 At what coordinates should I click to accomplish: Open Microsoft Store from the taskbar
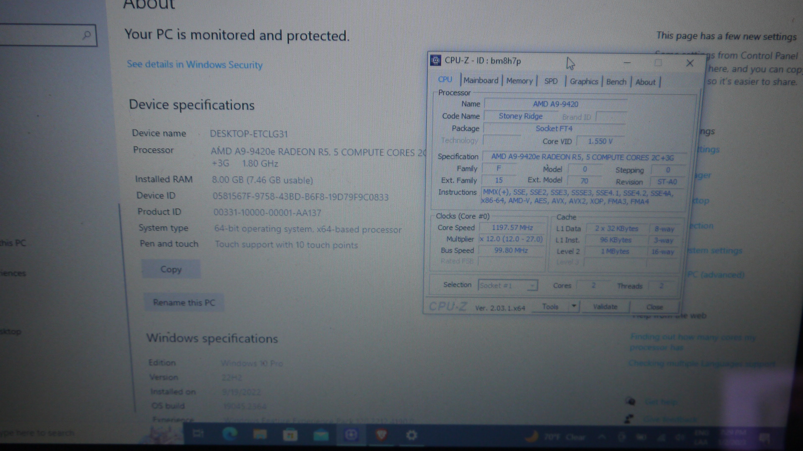coord(290,435)
